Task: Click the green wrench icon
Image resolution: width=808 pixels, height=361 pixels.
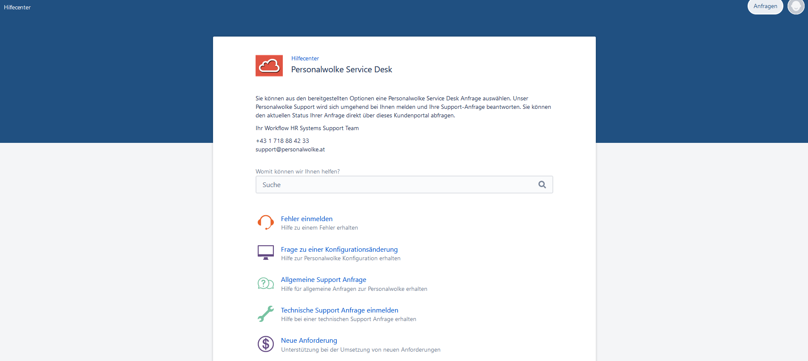Action: click(265, 314)
